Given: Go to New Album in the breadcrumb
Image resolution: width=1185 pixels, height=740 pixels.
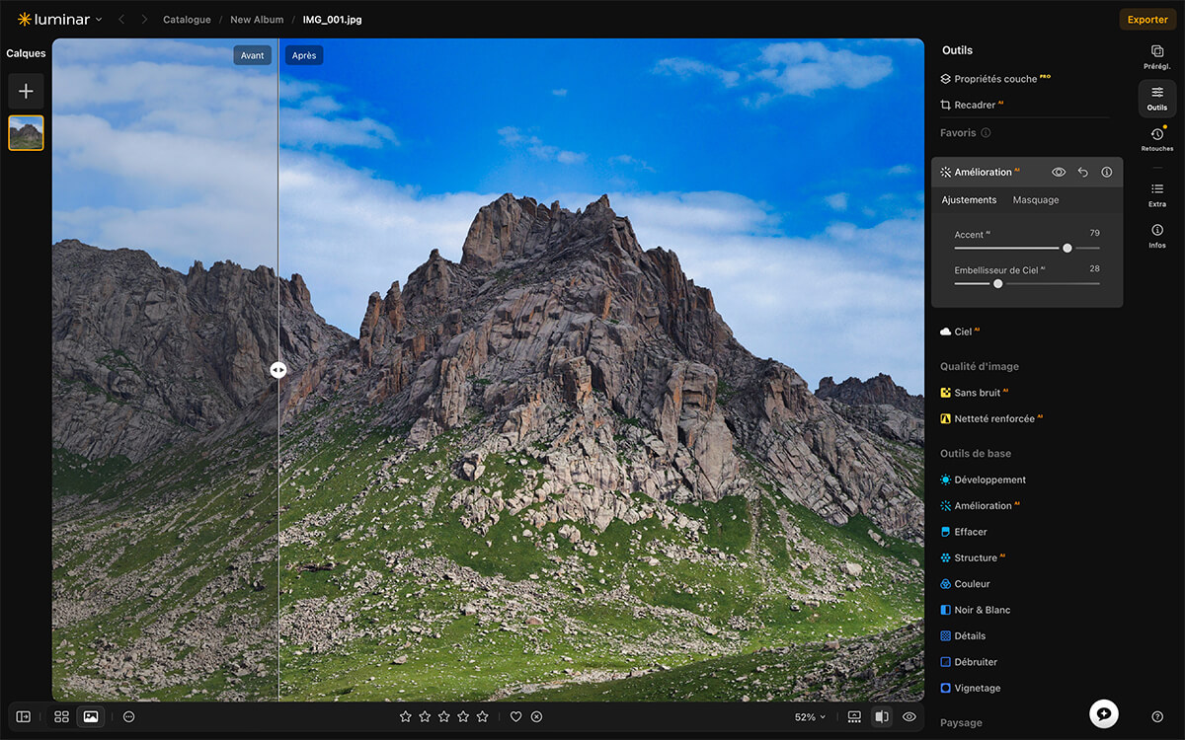Looking at the screenshot, I should tap(257, 20).
